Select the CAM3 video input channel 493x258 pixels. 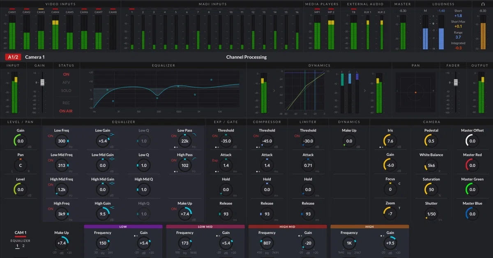coord(41,12)
